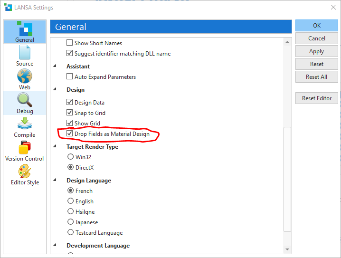Select the Win32 render type

click(71, 157)
